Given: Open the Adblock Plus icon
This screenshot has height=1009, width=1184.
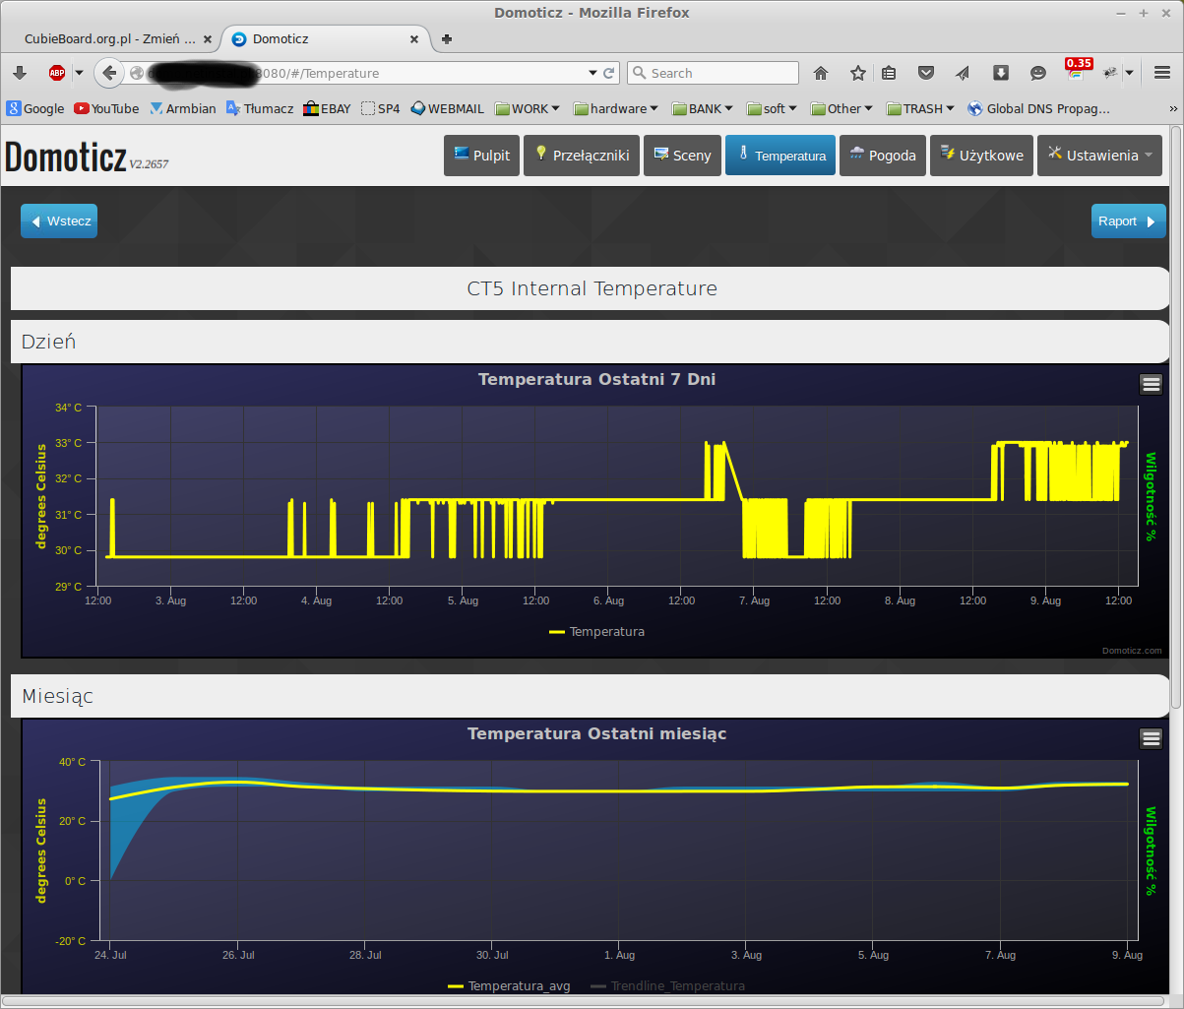Looking at the screenshot, I should click(57, 73).
